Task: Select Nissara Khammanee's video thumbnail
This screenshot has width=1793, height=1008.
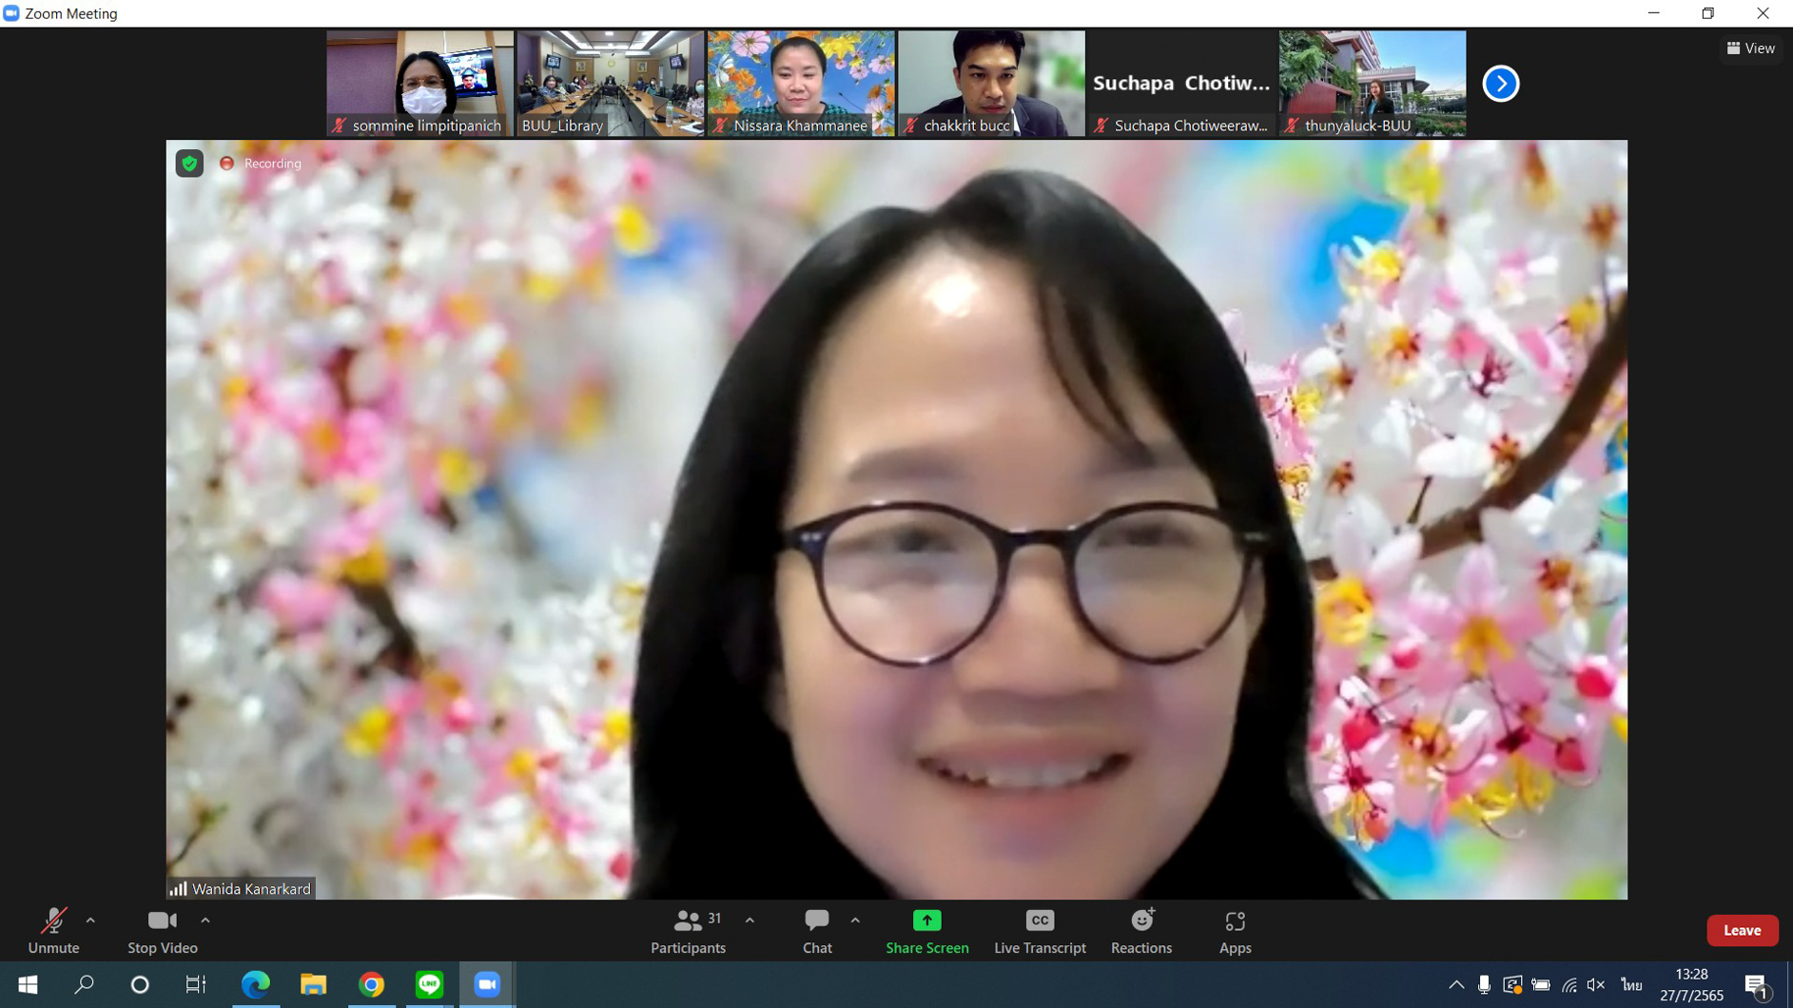Action: coord(800,83)
